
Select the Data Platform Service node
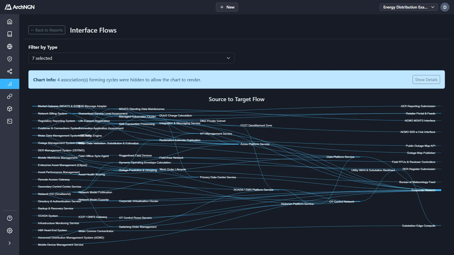coord(340,157)
